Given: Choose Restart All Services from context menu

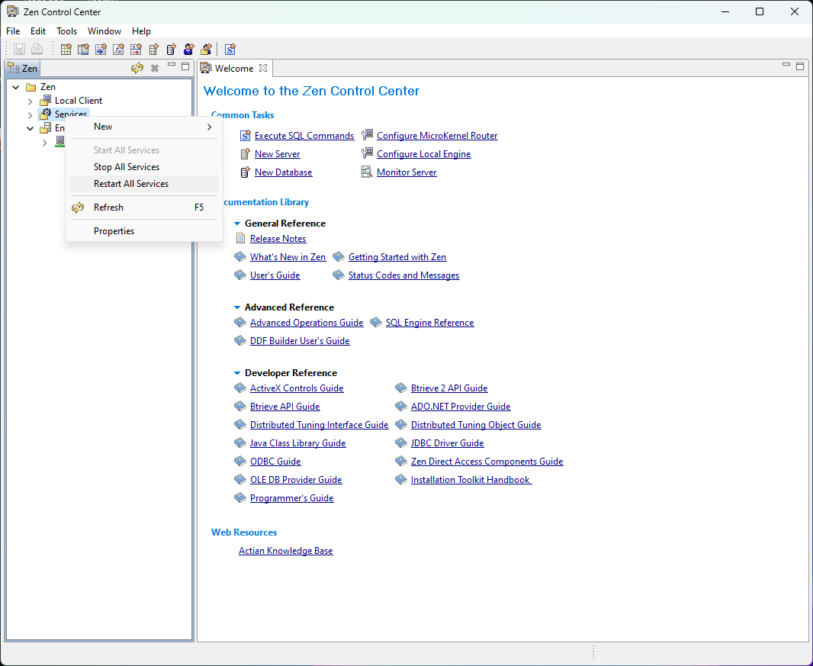Looking at the screenshot, I should pos(144,184).
